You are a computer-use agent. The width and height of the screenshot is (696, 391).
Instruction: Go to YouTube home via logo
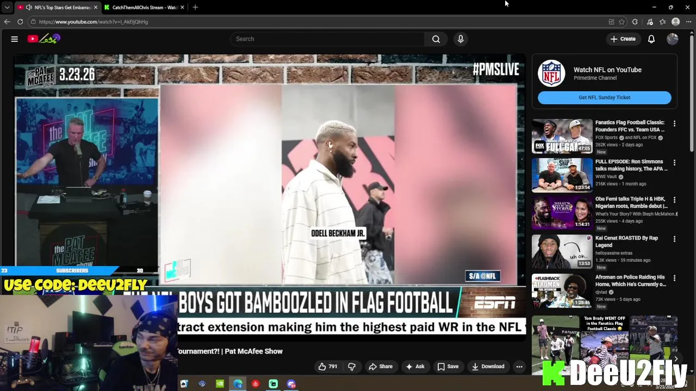pyautogui.click(x=43, y=39)
